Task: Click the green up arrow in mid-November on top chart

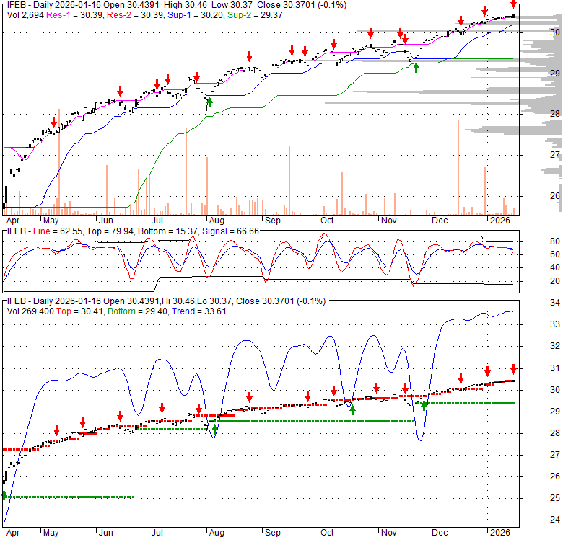Action: [416, 67]
